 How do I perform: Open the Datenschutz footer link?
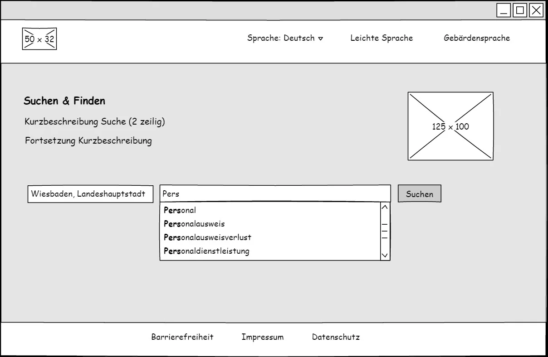(336, 337)
